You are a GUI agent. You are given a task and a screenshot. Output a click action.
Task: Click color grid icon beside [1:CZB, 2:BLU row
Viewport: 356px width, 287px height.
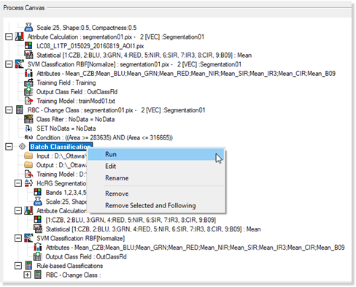[x=38, y=220]
